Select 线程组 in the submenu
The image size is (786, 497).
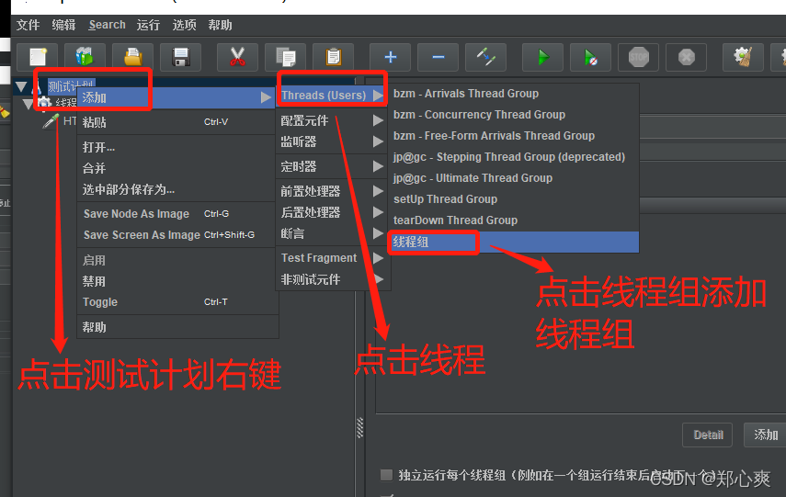click(513, 242)
